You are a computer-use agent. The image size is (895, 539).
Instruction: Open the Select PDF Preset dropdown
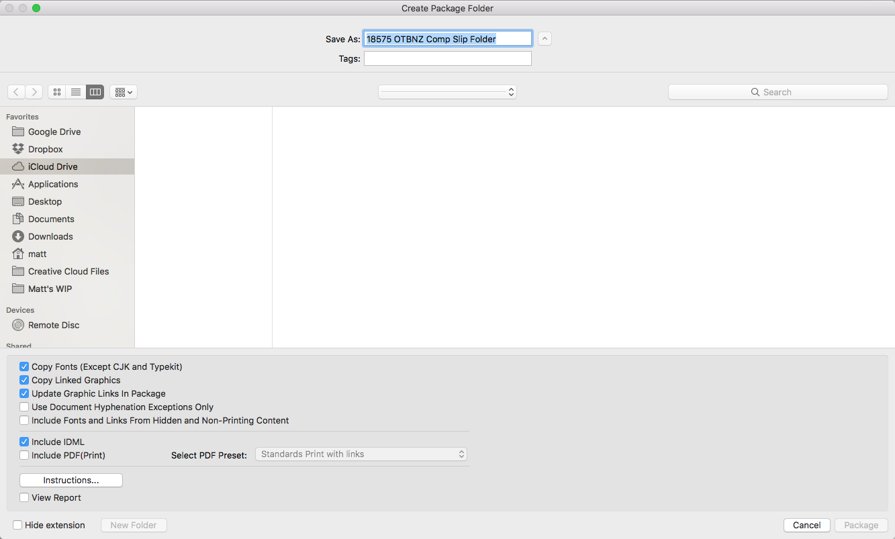(x=361, y=454)
